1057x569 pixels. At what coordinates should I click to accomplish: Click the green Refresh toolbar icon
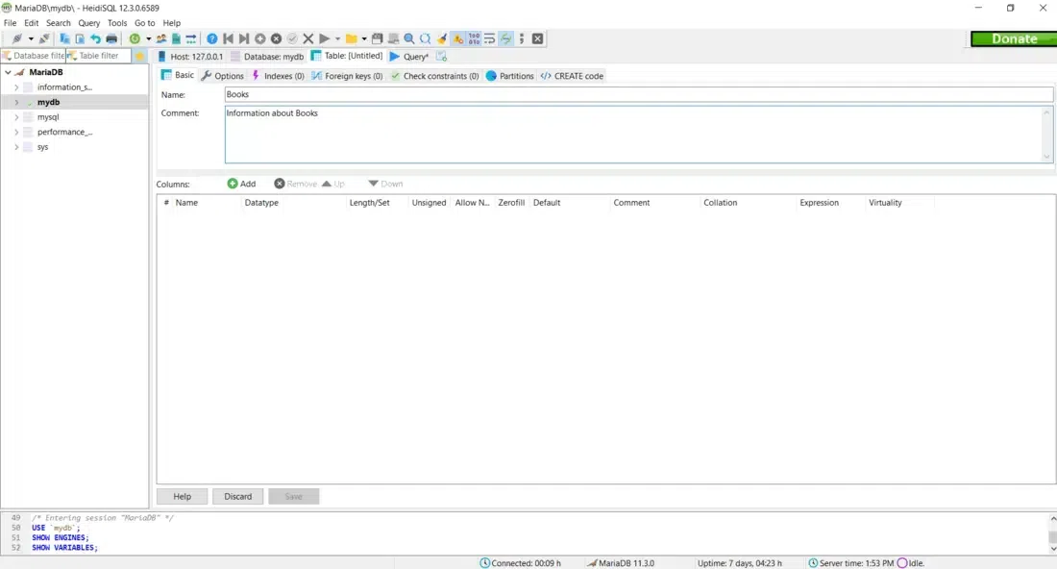135,39
